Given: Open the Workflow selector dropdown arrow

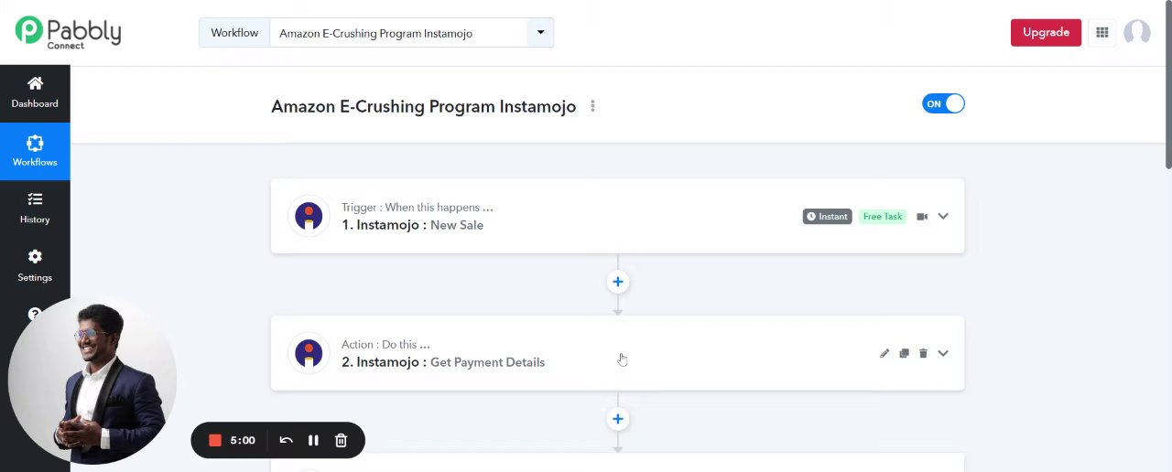Looking at the screenshot, I should [x=540, y=33].
